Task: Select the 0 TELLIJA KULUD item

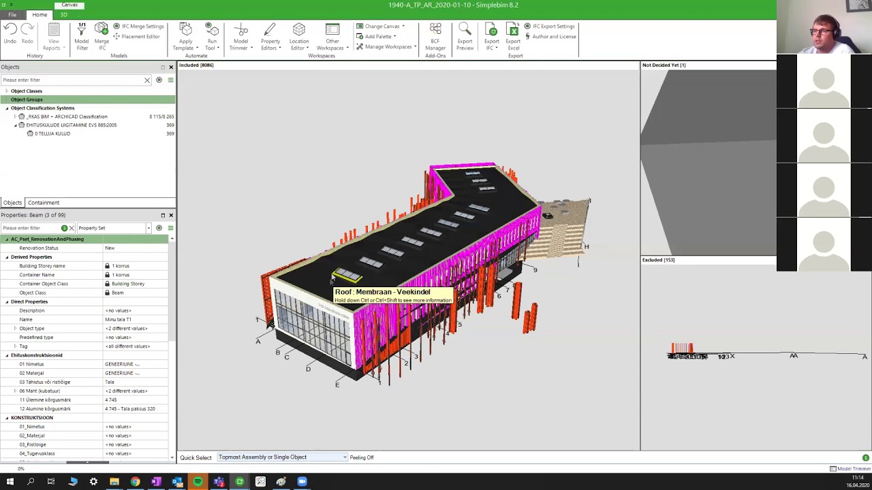Action: click(52, 133)
